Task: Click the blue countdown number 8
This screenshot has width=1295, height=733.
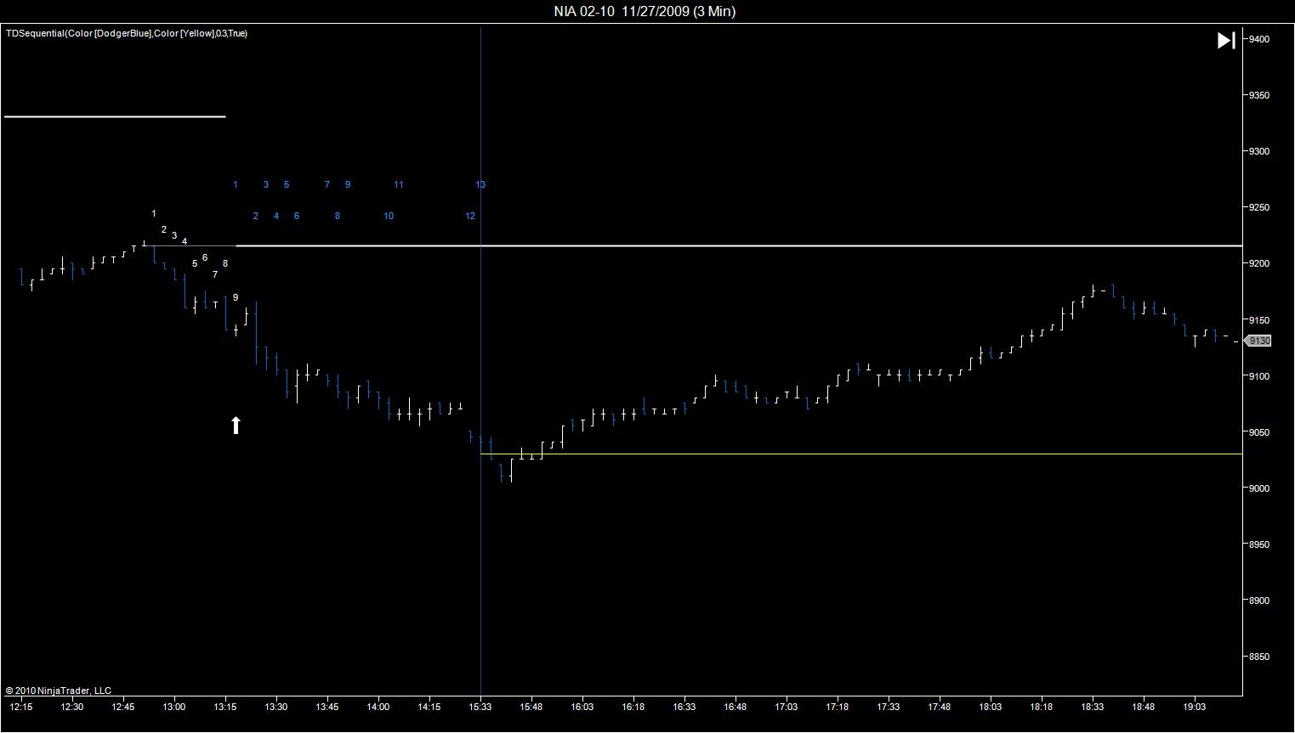Action: click(x=338, y=216)
